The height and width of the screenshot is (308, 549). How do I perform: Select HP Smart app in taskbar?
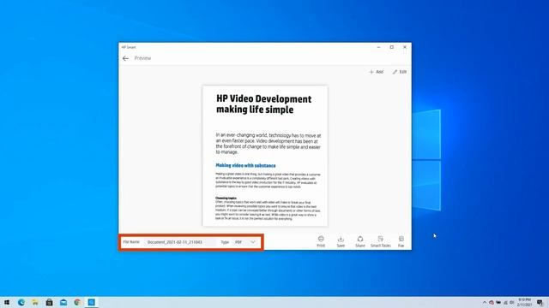pyautogui.click(x=92, y=302)
